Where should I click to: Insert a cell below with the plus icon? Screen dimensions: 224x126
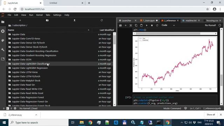[x=126, y=25]
